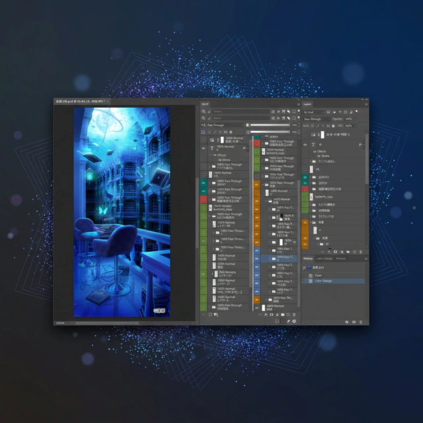423x423 pixels.
Task: Click the Layers panel vertical scrollbar
Action: (367, 159)
